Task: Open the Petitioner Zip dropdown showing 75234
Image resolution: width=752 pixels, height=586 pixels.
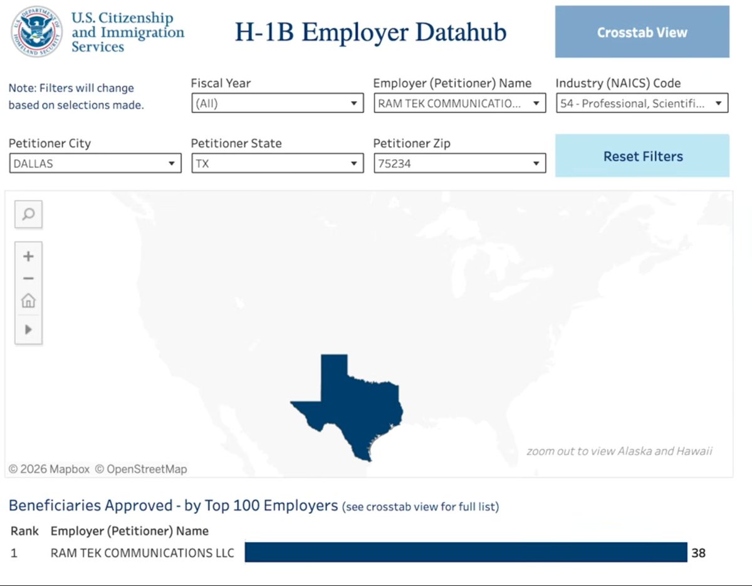Action: pos(459,164)
